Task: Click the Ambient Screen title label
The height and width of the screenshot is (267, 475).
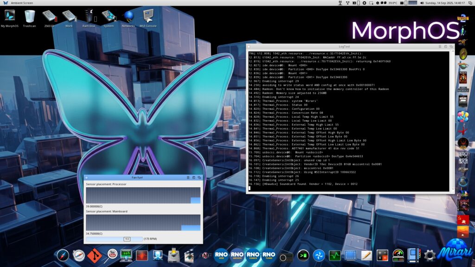Action: click(22, 3)
